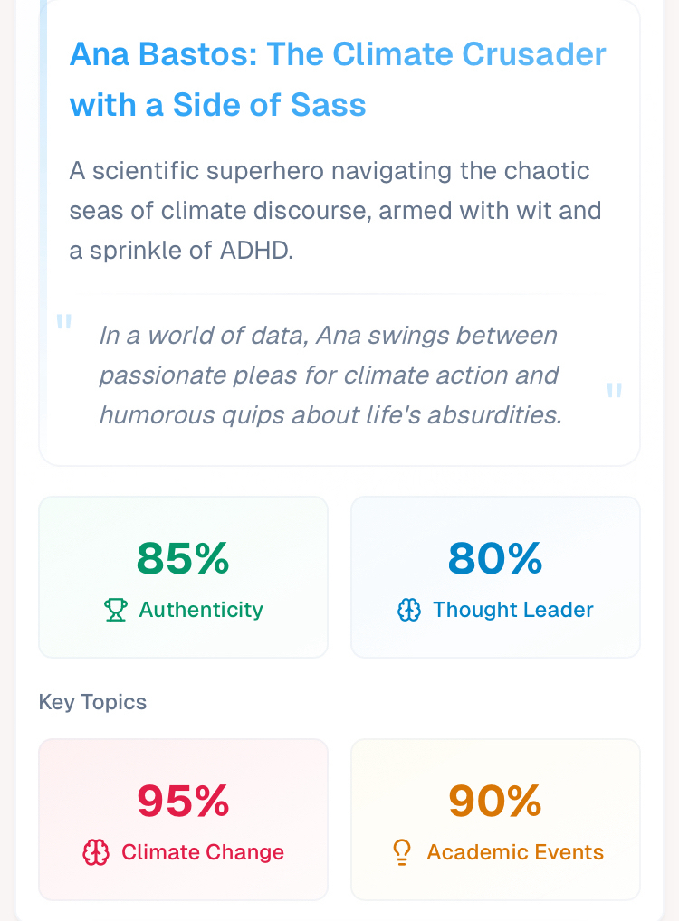Click the opening quotation mark icon
Viewport: 679px width, 921px height.
tap(63, 321)
